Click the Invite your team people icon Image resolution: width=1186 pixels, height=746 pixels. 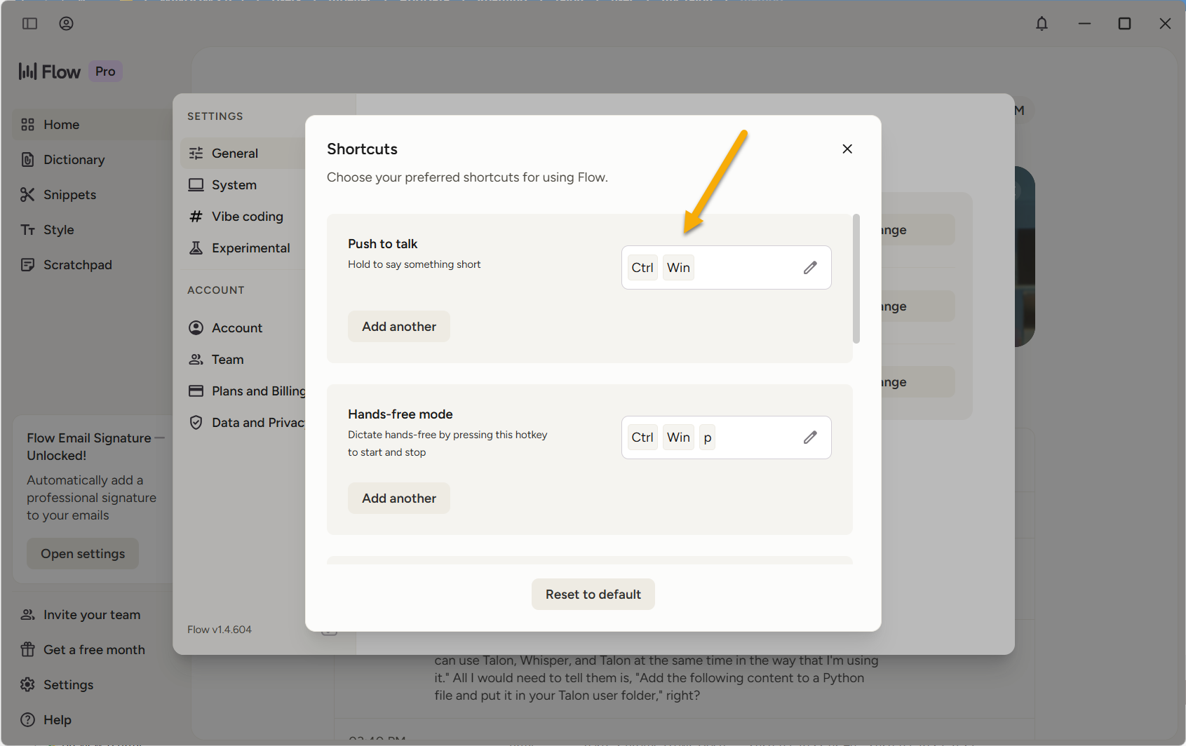[27, 615]
